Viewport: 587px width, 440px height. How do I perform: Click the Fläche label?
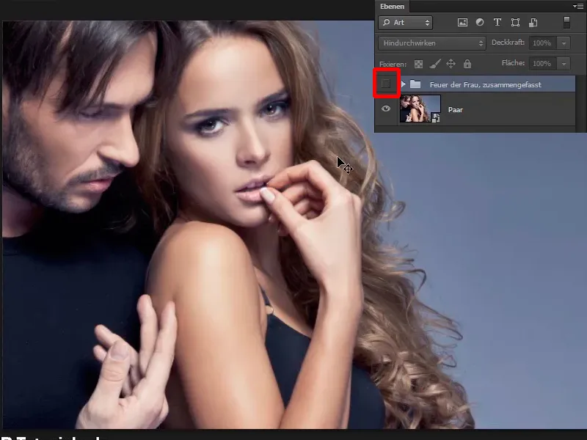(x=513, y=63)
